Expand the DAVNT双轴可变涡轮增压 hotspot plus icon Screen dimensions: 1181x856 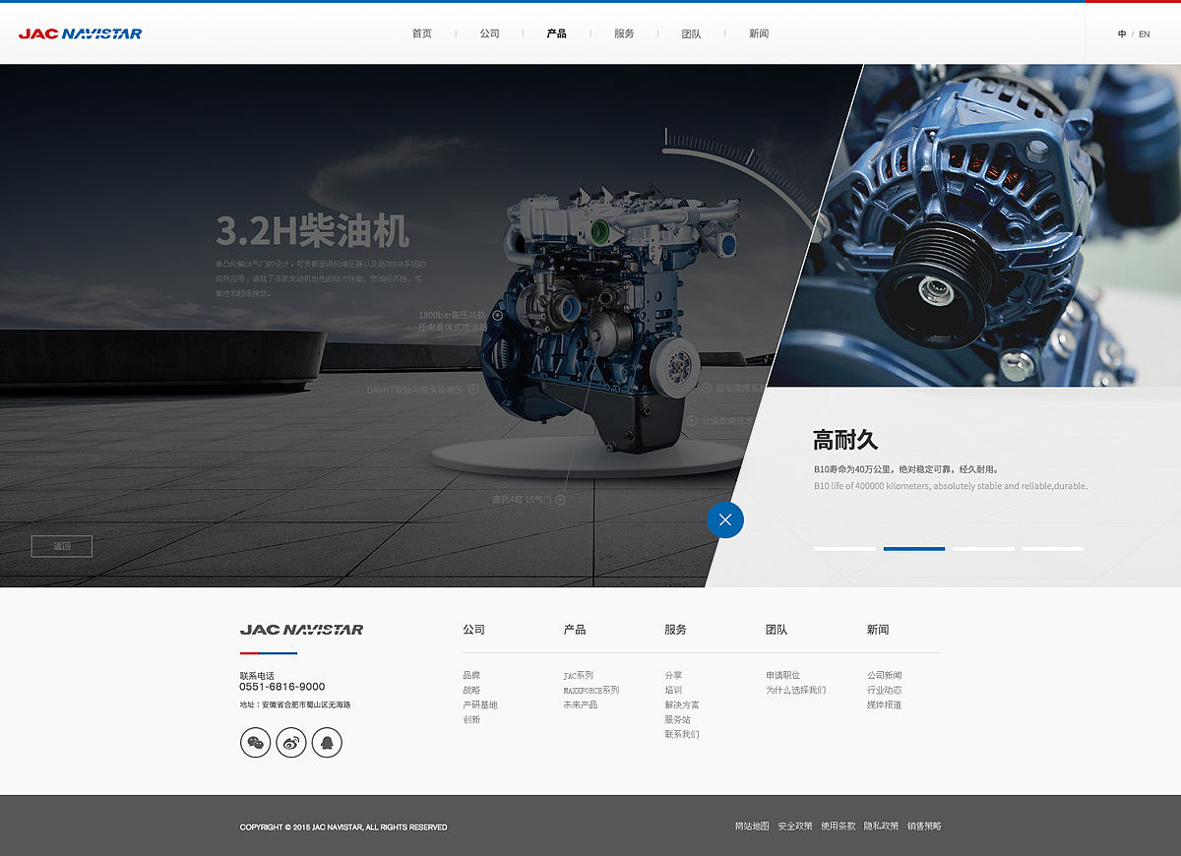point(473,389)
